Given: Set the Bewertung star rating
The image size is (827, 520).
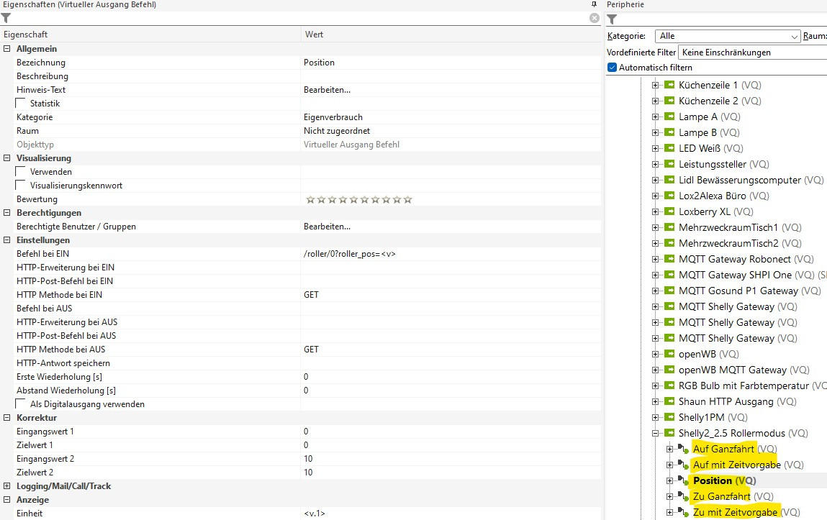Looking at the screenshot, I should 358,199.
